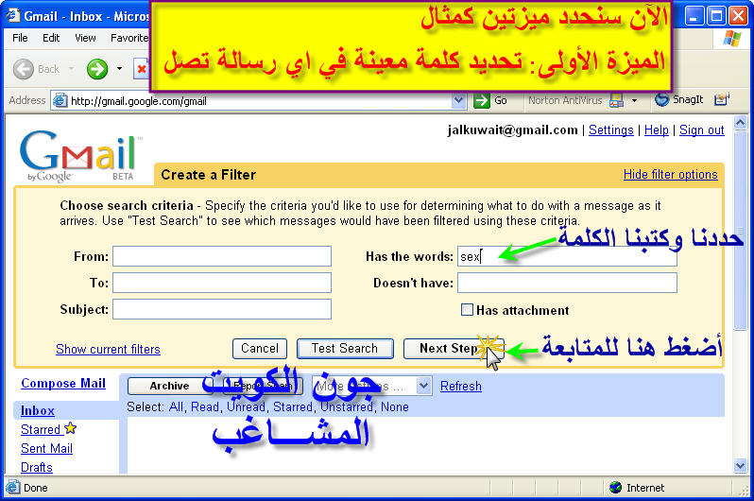The image size is (754, 501).
Task: Click the Done status page icon
Action: [x=13, y=487]
